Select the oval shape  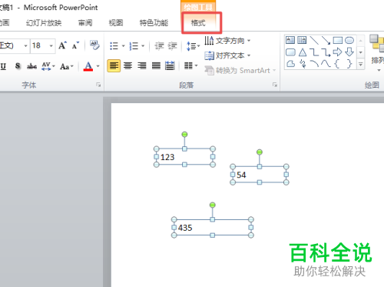click(349, 40)
